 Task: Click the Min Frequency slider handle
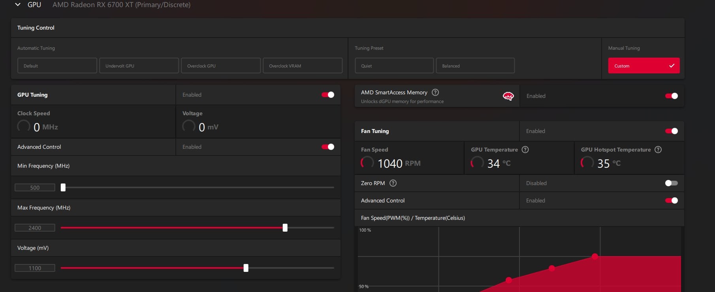[63, 187]
